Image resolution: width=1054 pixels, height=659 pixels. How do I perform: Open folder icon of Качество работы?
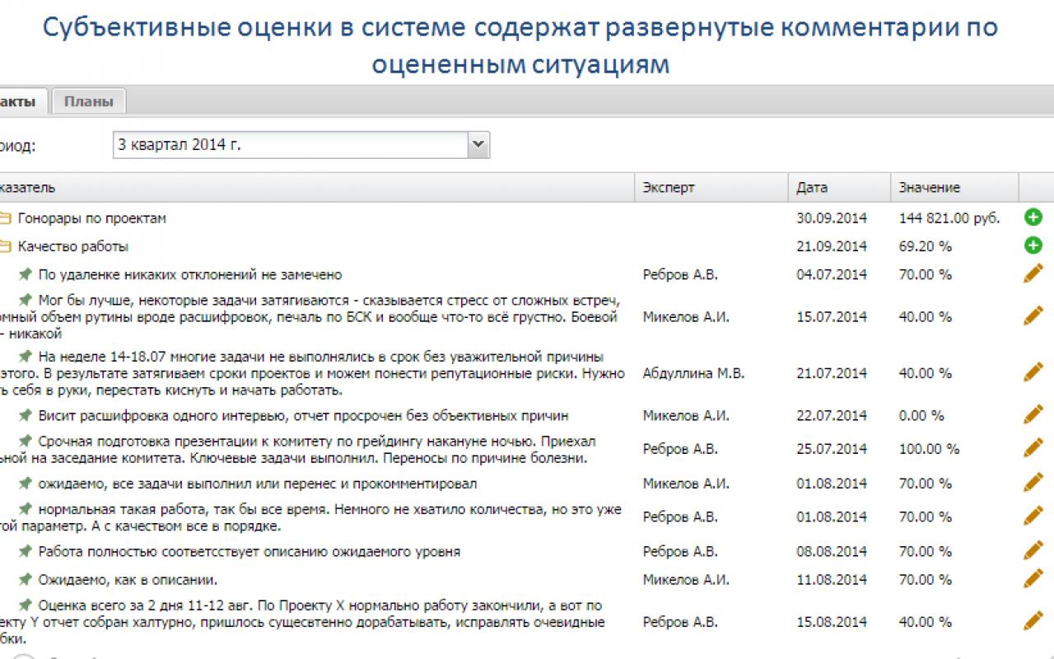pyautogui.click(x=5, y=246)
